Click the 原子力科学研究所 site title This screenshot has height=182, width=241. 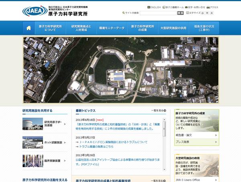click(x=68, y=14)
